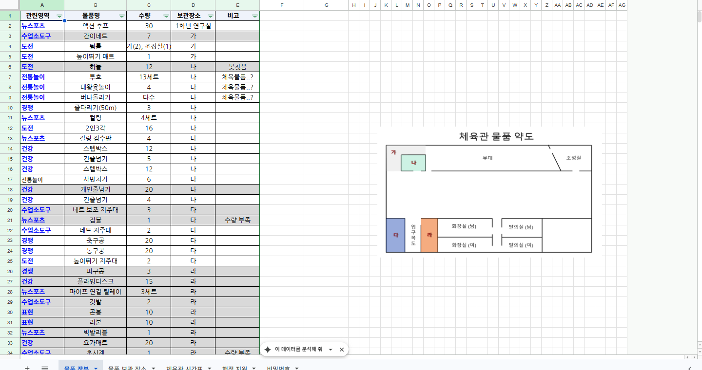
Task: Click the cell '축구공'
Action: [96, 240]
